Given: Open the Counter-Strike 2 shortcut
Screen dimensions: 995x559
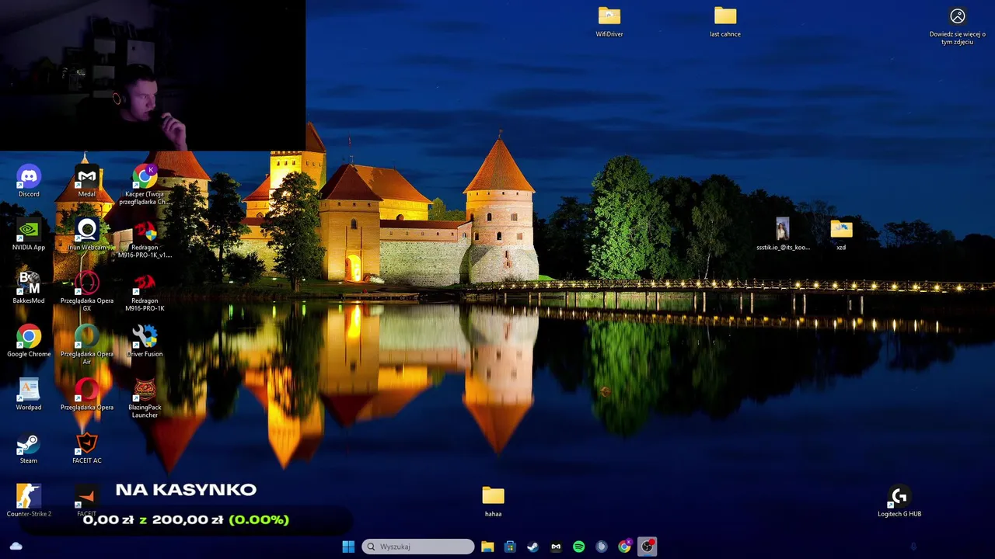Looking at the screenshot, I should (29, 501).
